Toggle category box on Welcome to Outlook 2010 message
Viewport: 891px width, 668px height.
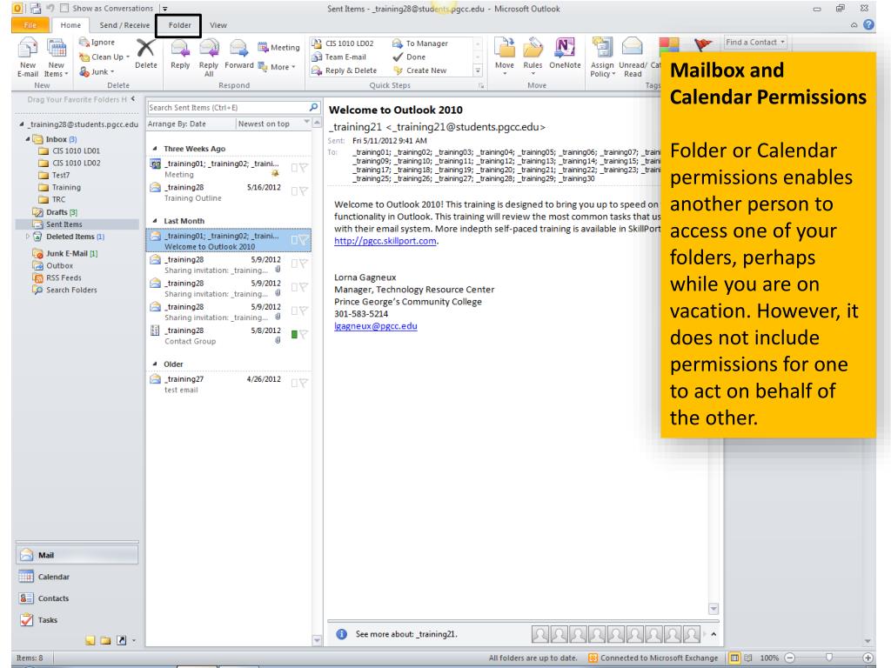[294, 240]
